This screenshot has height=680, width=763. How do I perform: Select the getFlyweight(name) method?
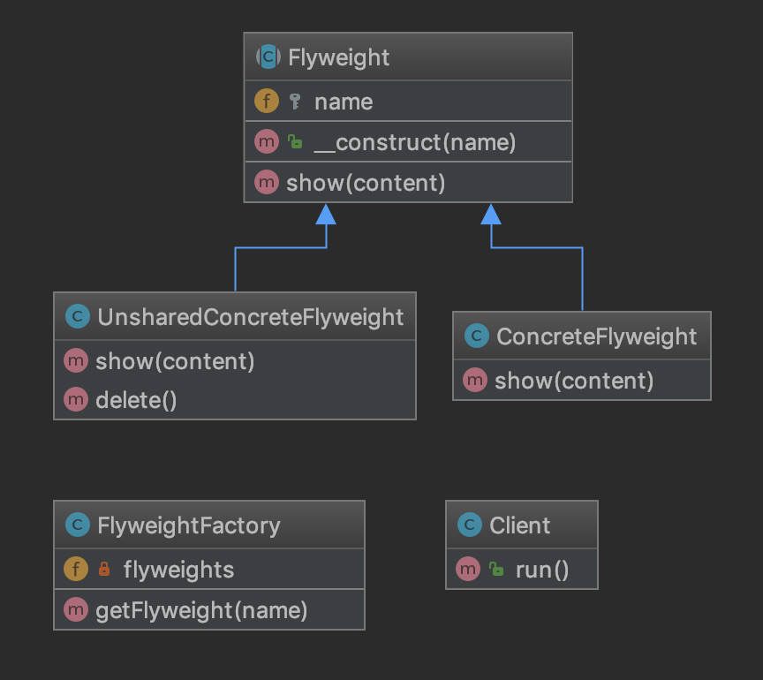pyautogui.click(x=201, y=610)
